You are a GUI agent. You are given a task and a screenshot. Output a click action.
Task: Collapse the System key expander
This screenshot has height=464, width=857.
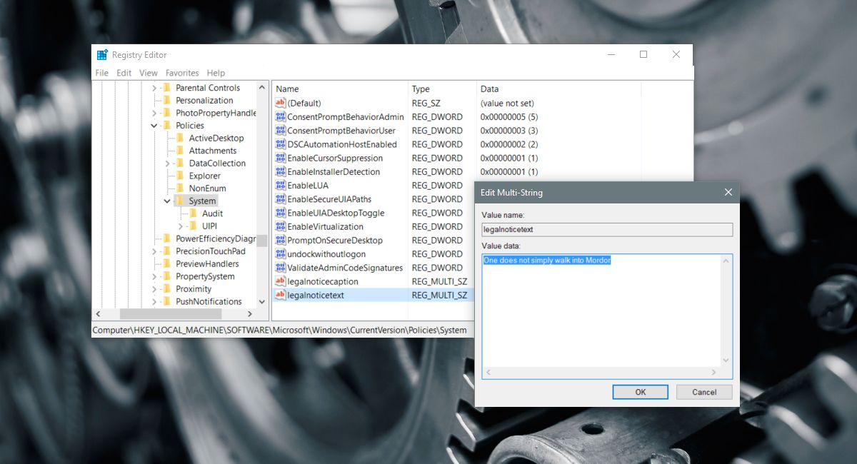167,201
